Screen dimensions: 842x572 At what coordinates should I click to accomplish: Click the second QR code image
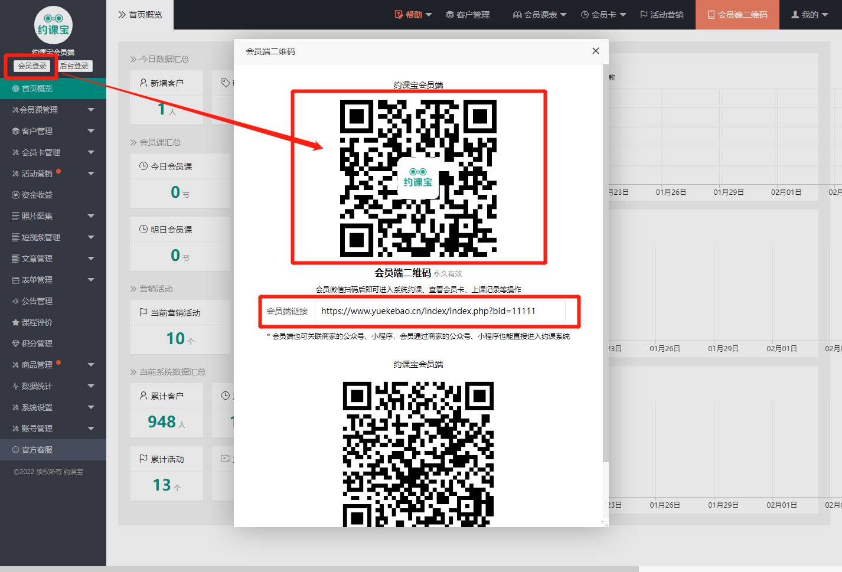click(x=418, y=454)
